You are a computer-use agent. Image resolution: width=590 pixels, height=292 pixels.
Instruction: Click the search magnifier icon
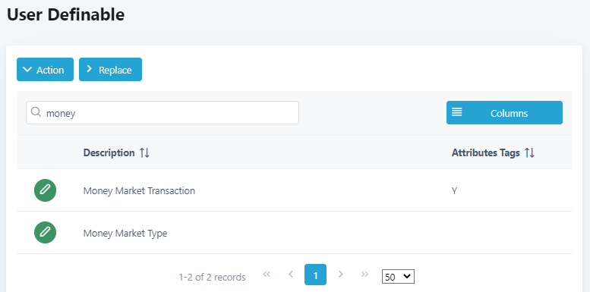pos(36,112)
